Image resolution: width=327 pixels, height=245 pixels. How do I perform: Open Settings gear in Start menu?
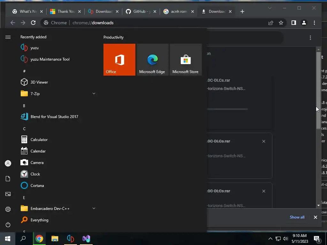click(8, 209)
